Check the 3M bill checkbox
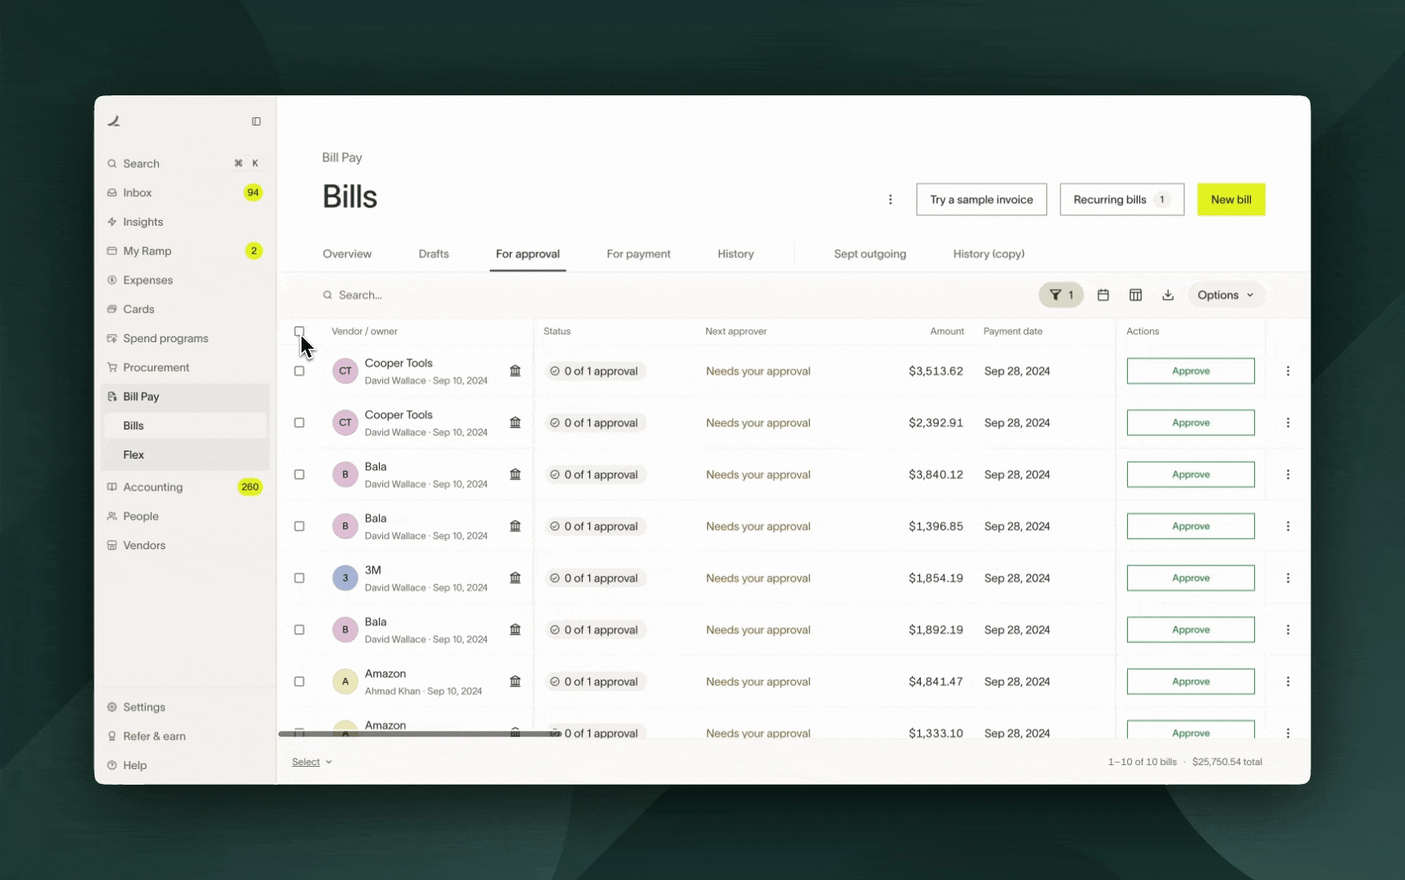 299,578
